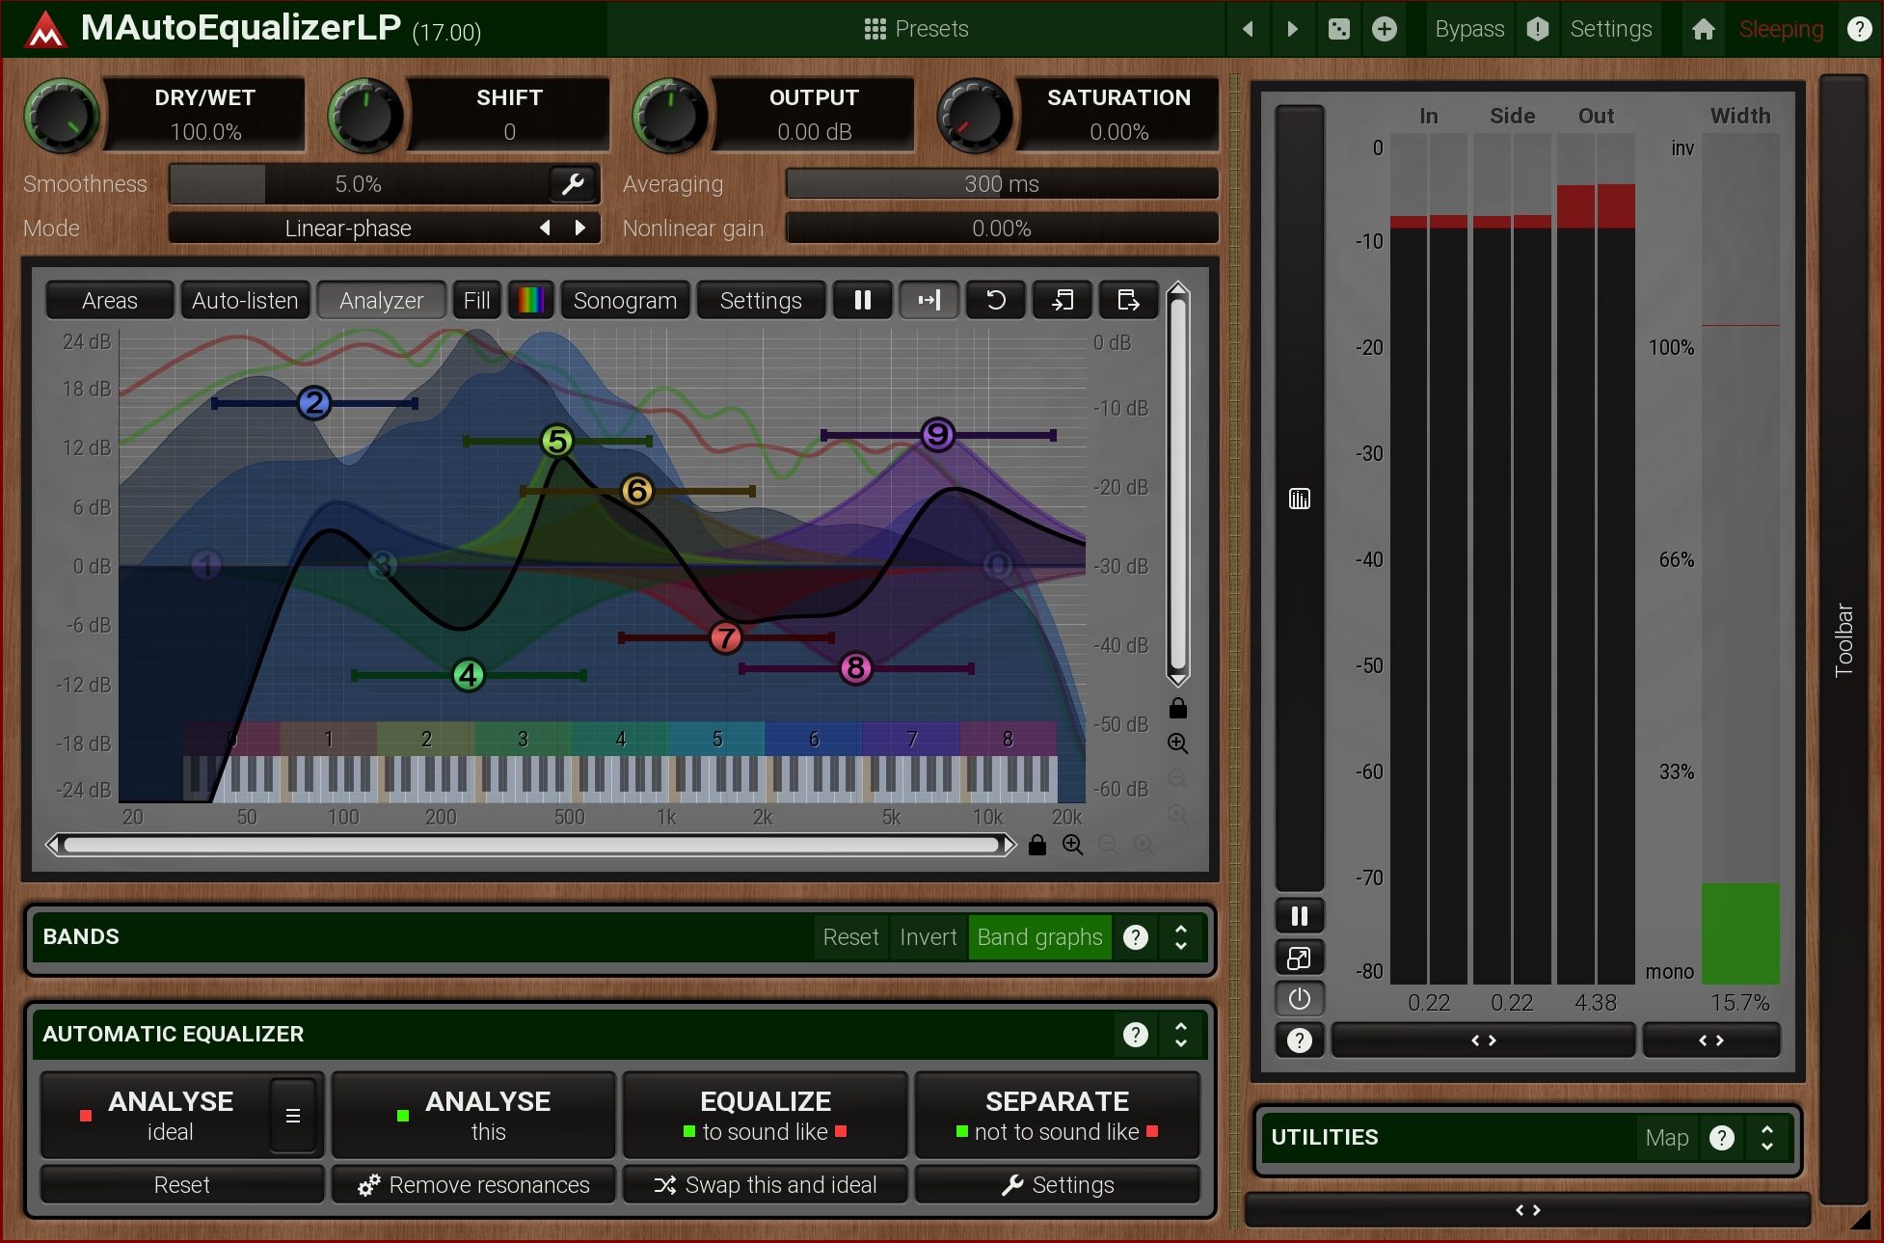
Task: Pause the analyzer in graph toolbar
Action: (862, 300)
